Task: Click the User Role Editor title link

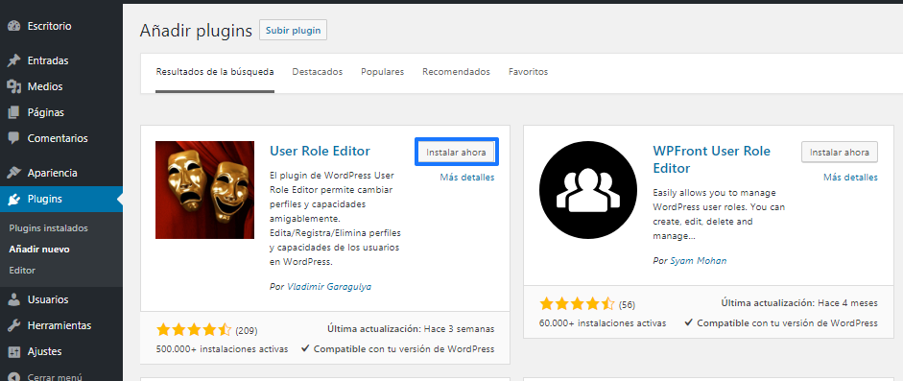Action: (x=320, y=151)
